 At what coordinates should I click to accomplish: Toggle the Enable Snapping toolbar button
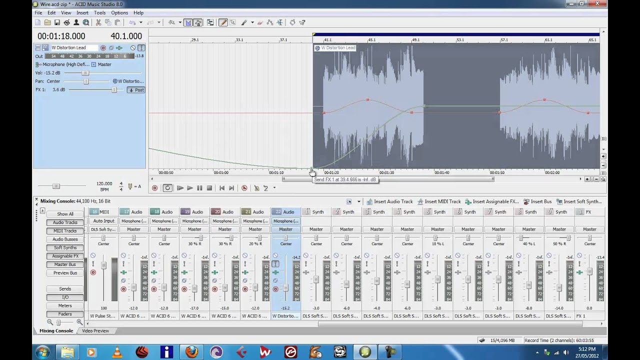tap(188, 22)
